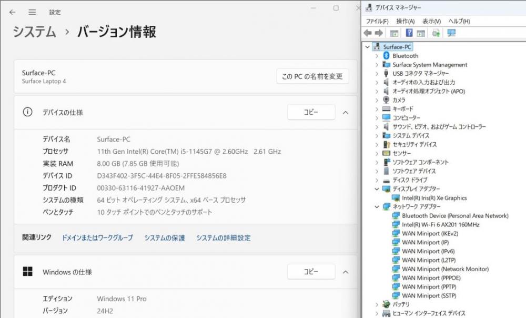Image resolution: width=526 pixels, height=318 pixels.
Task: Click the properties pane toolbar icon in Device Manager
Action: (421, 33)
